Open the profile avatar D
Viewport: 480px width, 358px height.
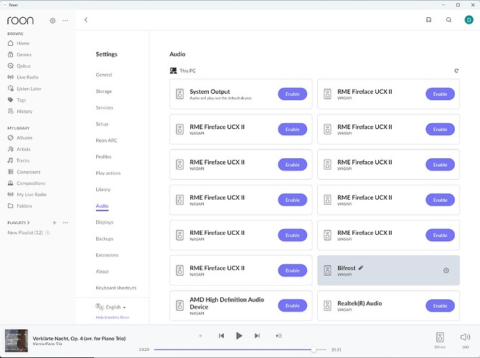click(x=469, y=20)
